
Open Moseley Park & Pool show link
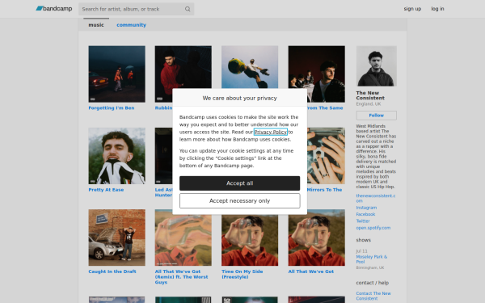372,259
